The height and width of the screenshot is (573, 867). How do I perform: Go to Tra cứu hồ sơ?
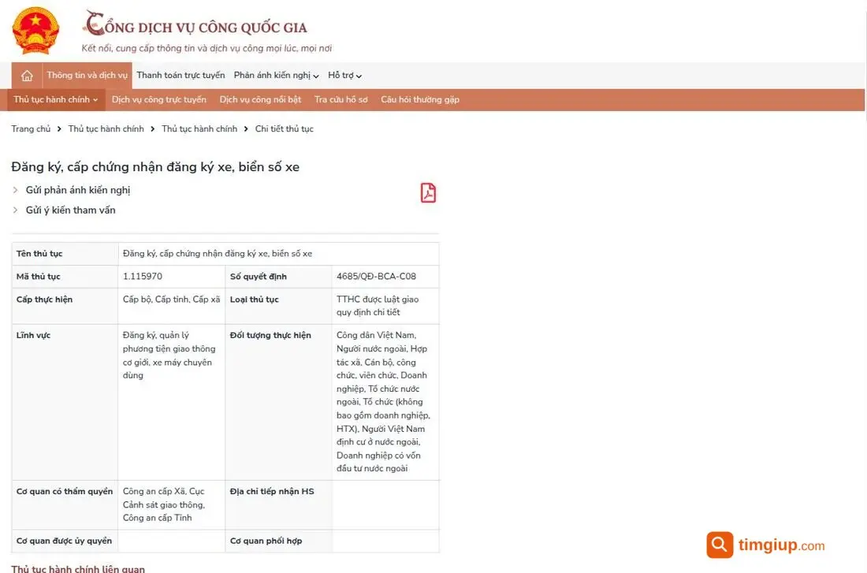click(x=340, y=99)
